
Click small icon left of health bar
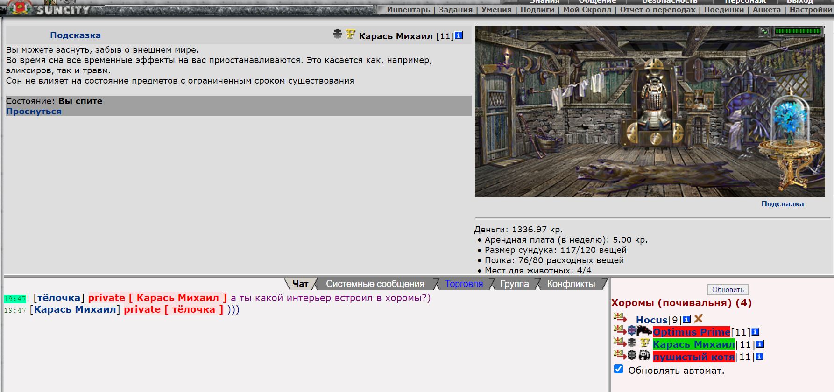tap(764, 31)
